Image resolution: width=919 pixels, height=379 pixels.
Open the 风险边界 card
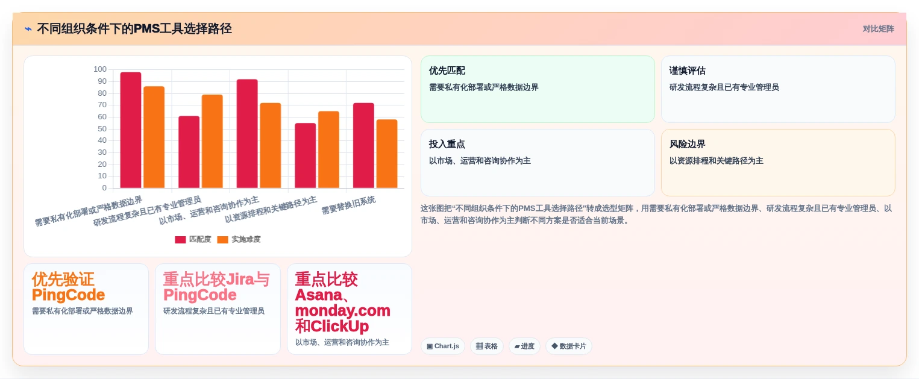coord(778,163)
